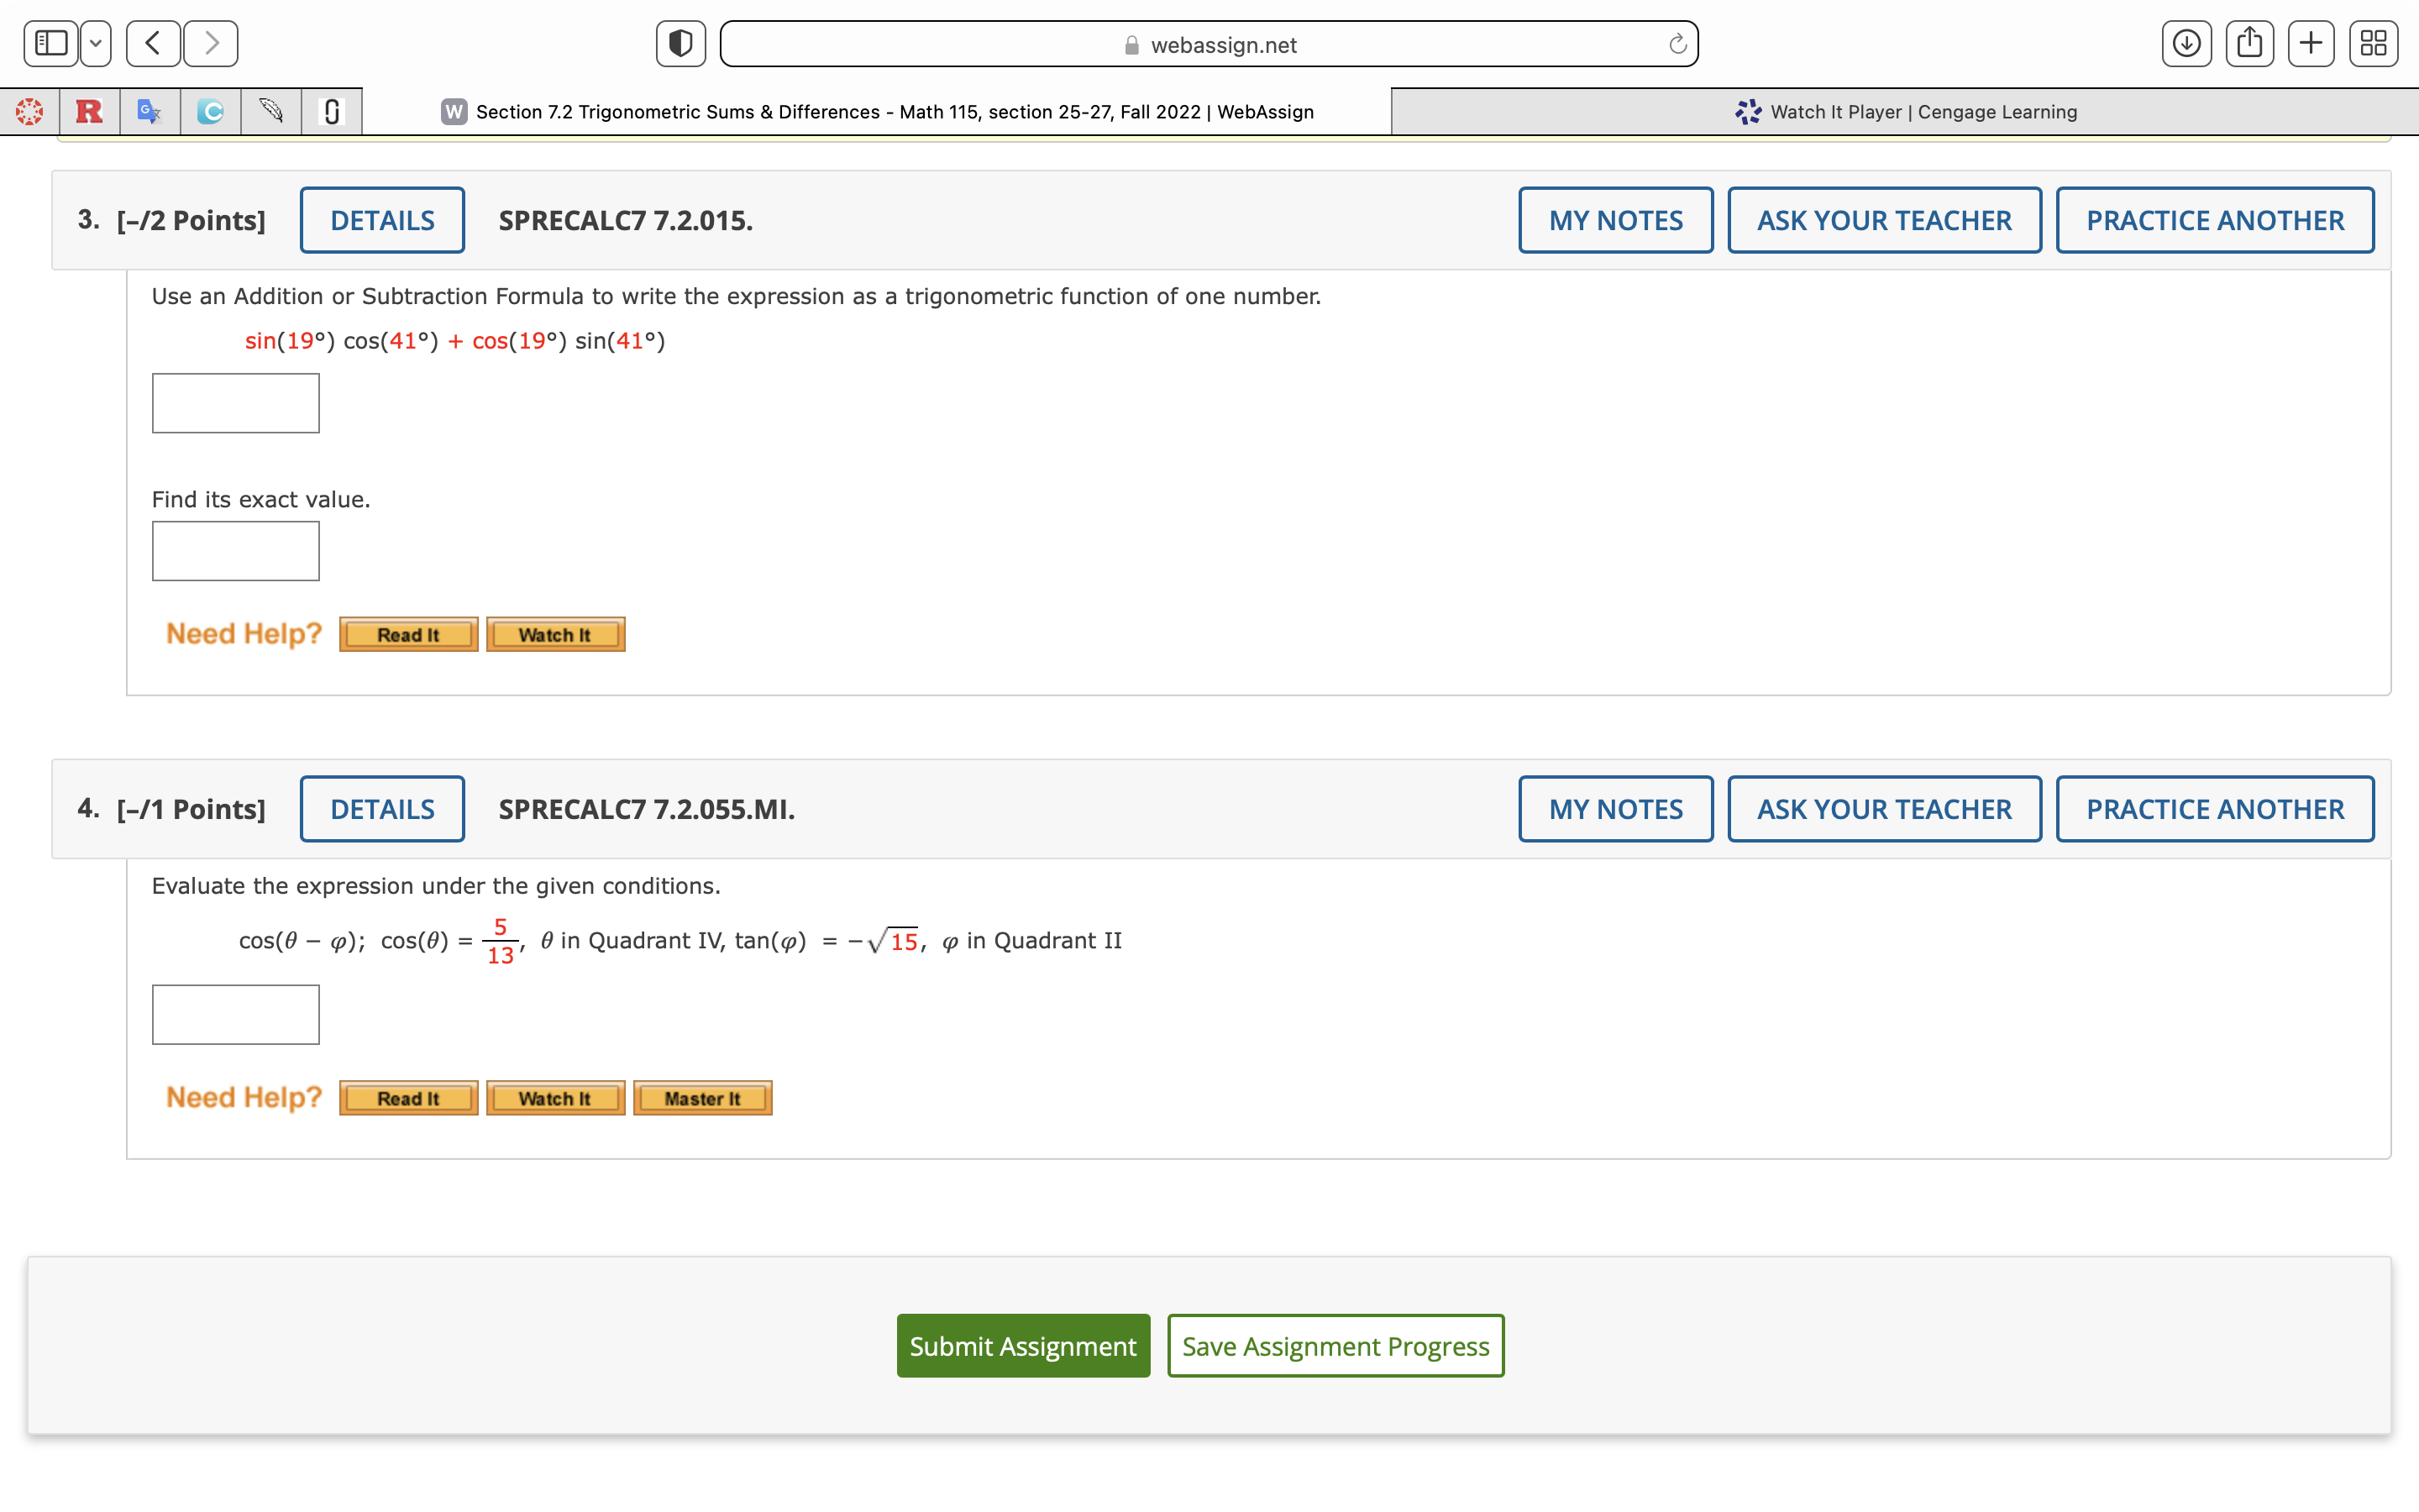Open the privacy report shield icon

click(680, 43)
